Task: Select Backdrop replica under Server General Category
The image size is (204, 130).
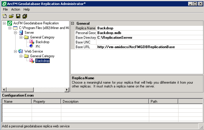Action: tap(42, 42)
